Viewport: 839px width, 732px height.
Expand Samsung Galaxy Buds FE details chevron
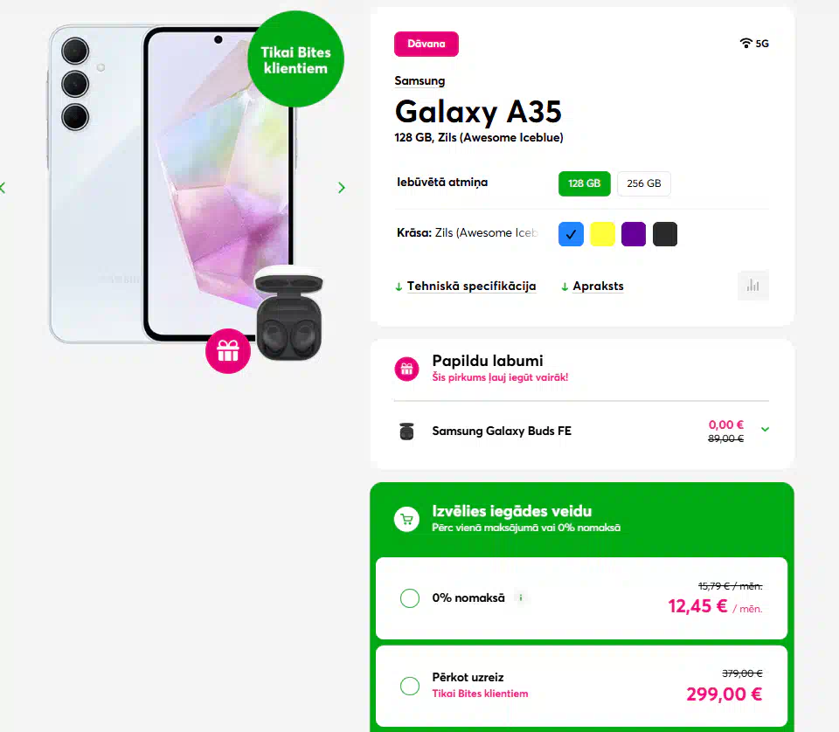[766, 430]
